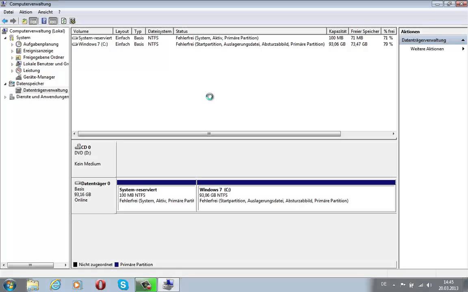Open the Datei menu
Screen dimensions: 468x292
9,12
